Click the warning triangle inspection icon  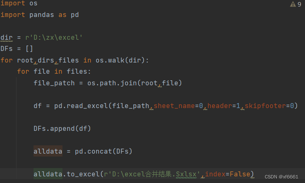pos(293,4)
